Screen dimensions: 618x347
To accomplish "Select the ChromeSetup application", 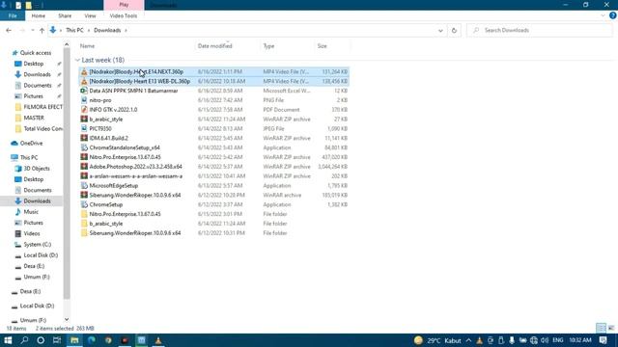I will [105, 204].
